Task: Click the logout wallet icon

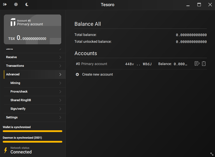Action: [x=5, y=5]
